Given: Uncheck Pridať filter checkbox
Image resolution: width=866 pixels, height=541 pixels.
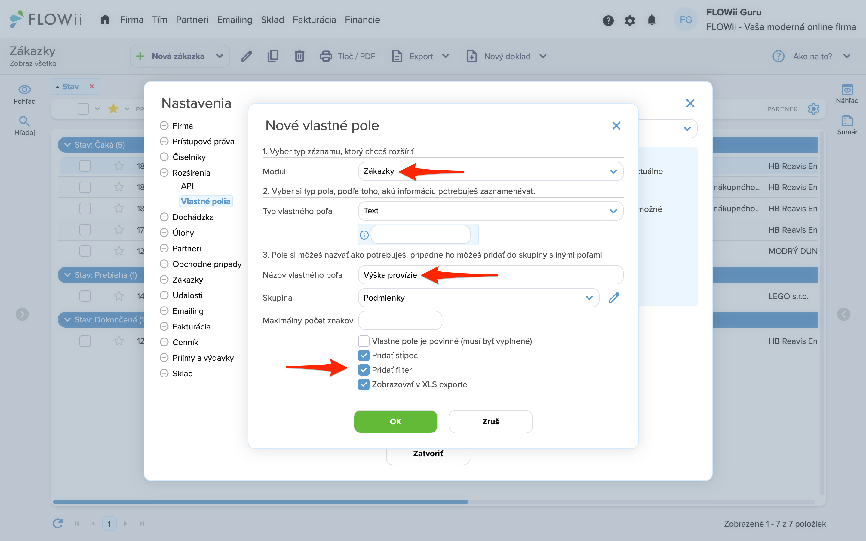Looking at the screenshot, I should [x=364, y=370].
